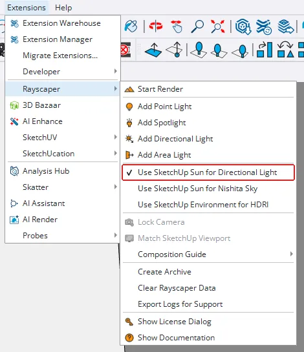This screenshot has height=352, width=304.
Task: Enable Use SketchUp Environment for HDRI
Action: pyautogui.click(x=208, y=205)
